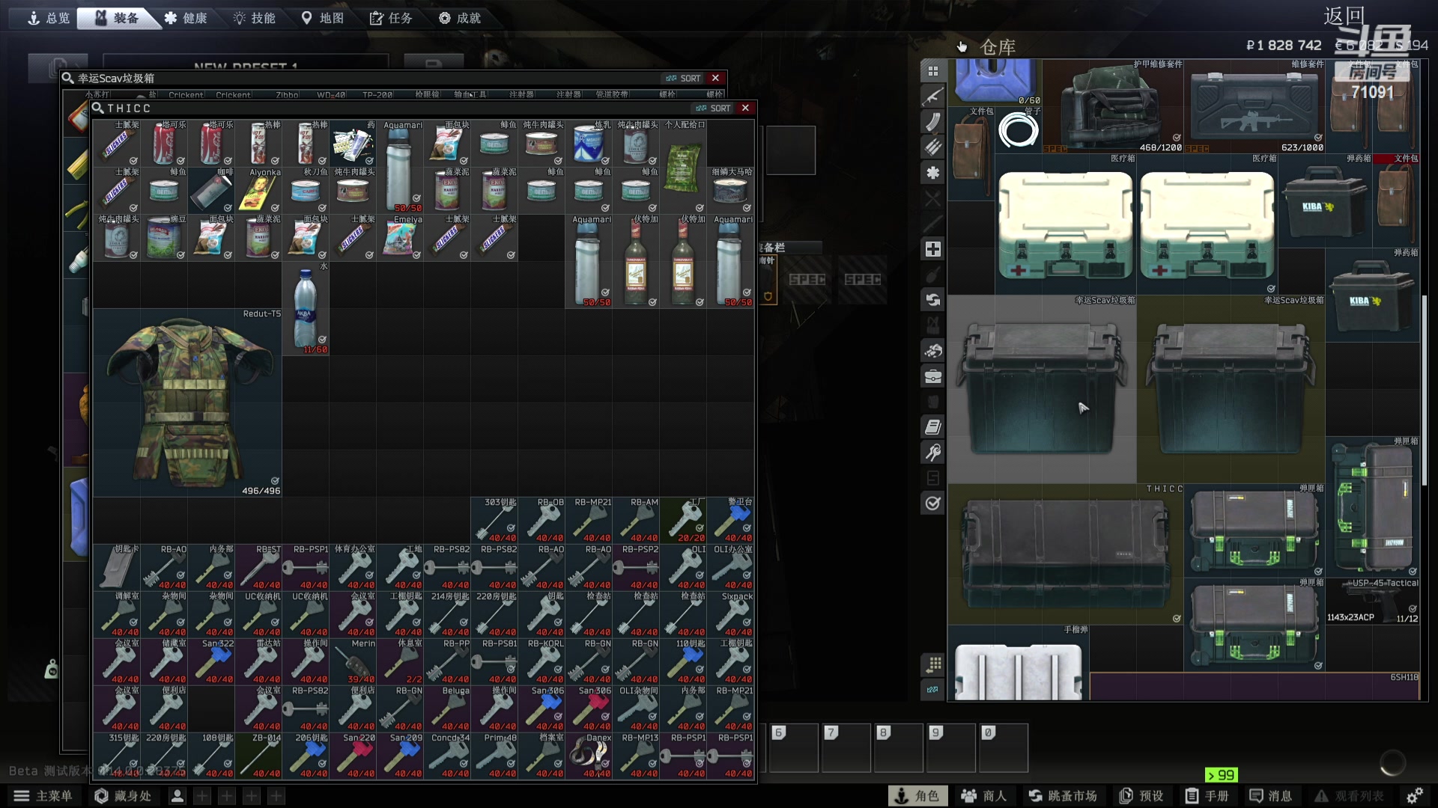Viewport: 1438px width, 808px height.
Task: Switch to the 健康 health tab
Action: 186,18
